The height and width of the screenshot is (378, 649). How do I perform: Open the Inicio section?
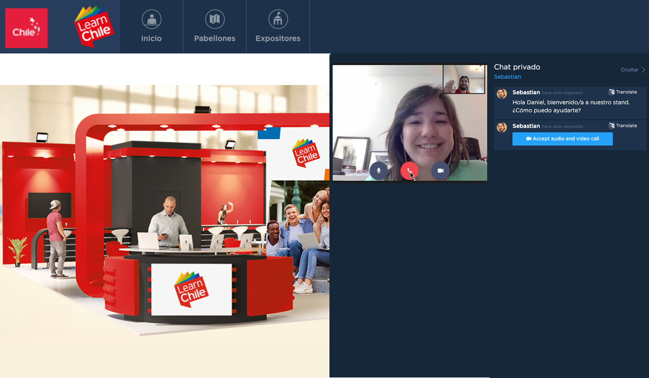[151, 26]
